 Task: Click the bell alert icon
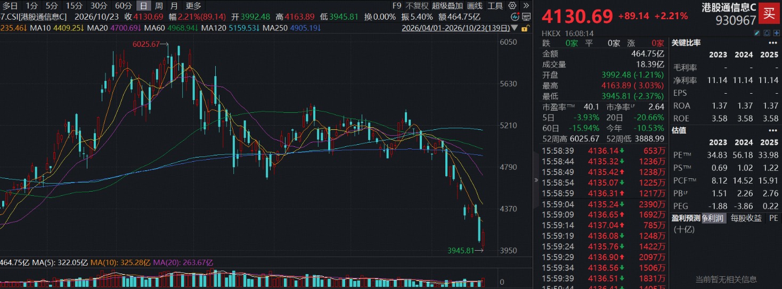pos(767,33)
